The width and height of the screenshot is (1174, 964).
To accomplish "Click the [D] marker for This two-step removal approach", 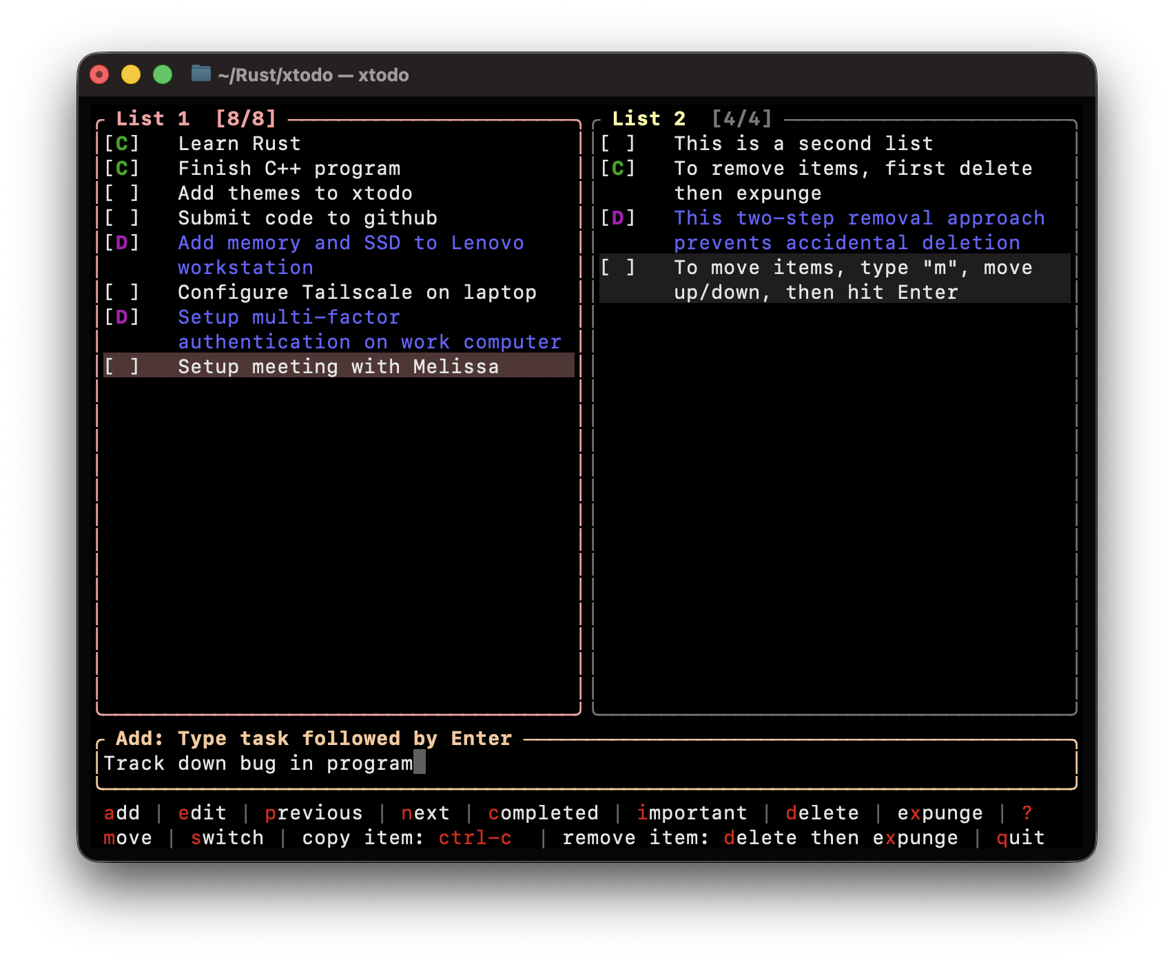I will coord(618,218).
